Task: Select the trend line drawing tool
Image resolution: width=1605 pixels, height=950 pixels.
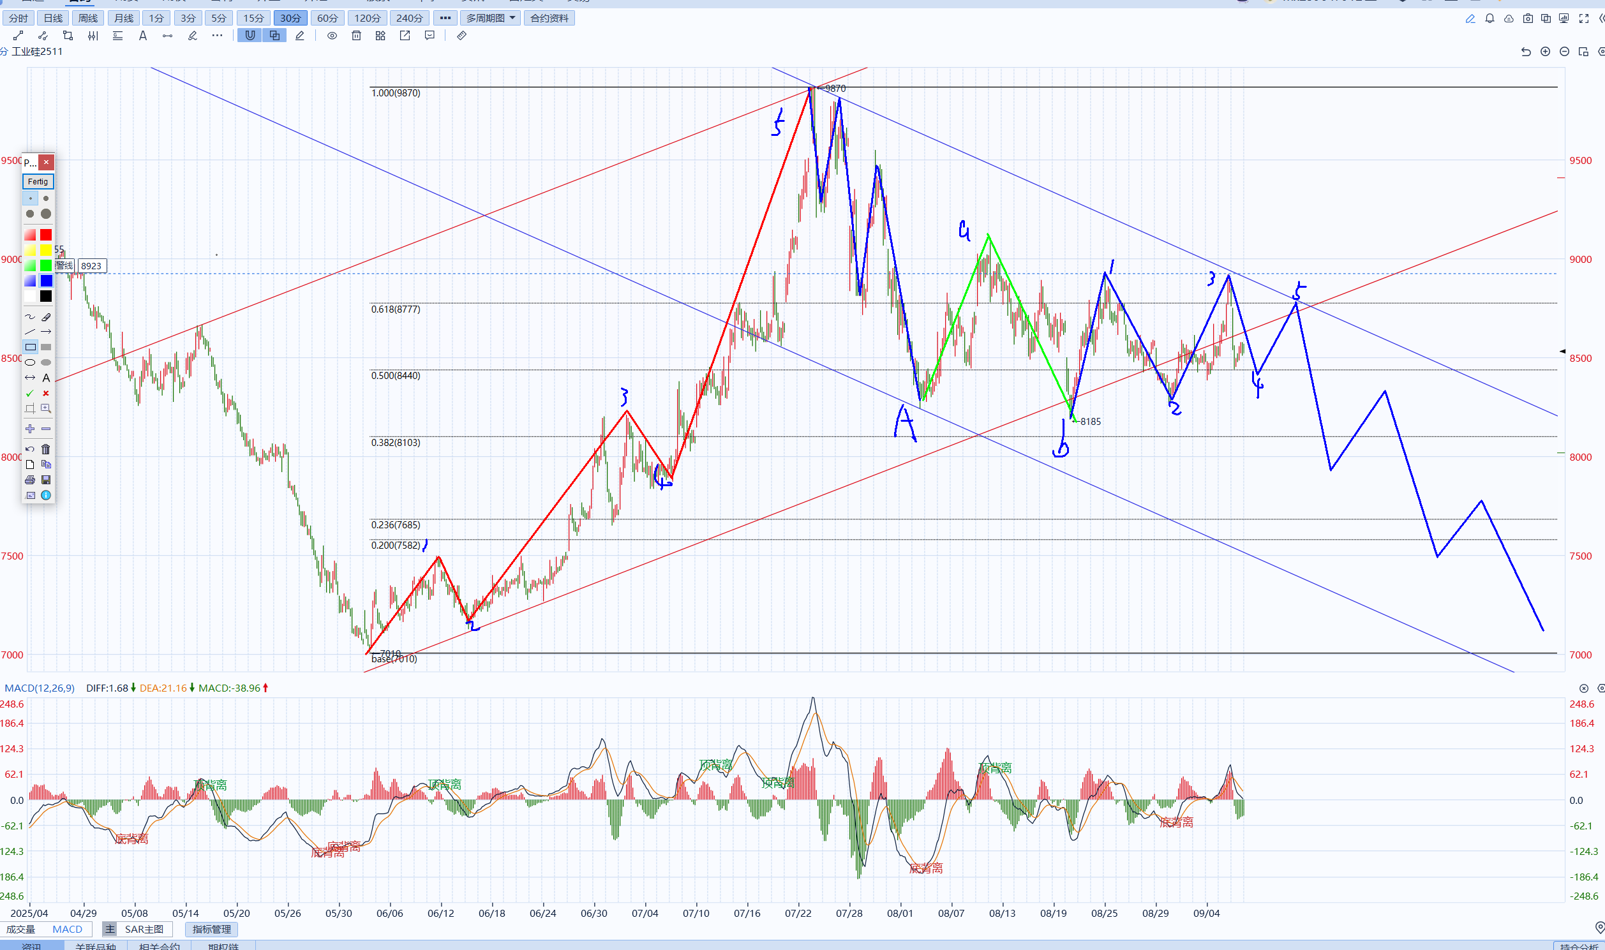Action: (x=19, y=36)
